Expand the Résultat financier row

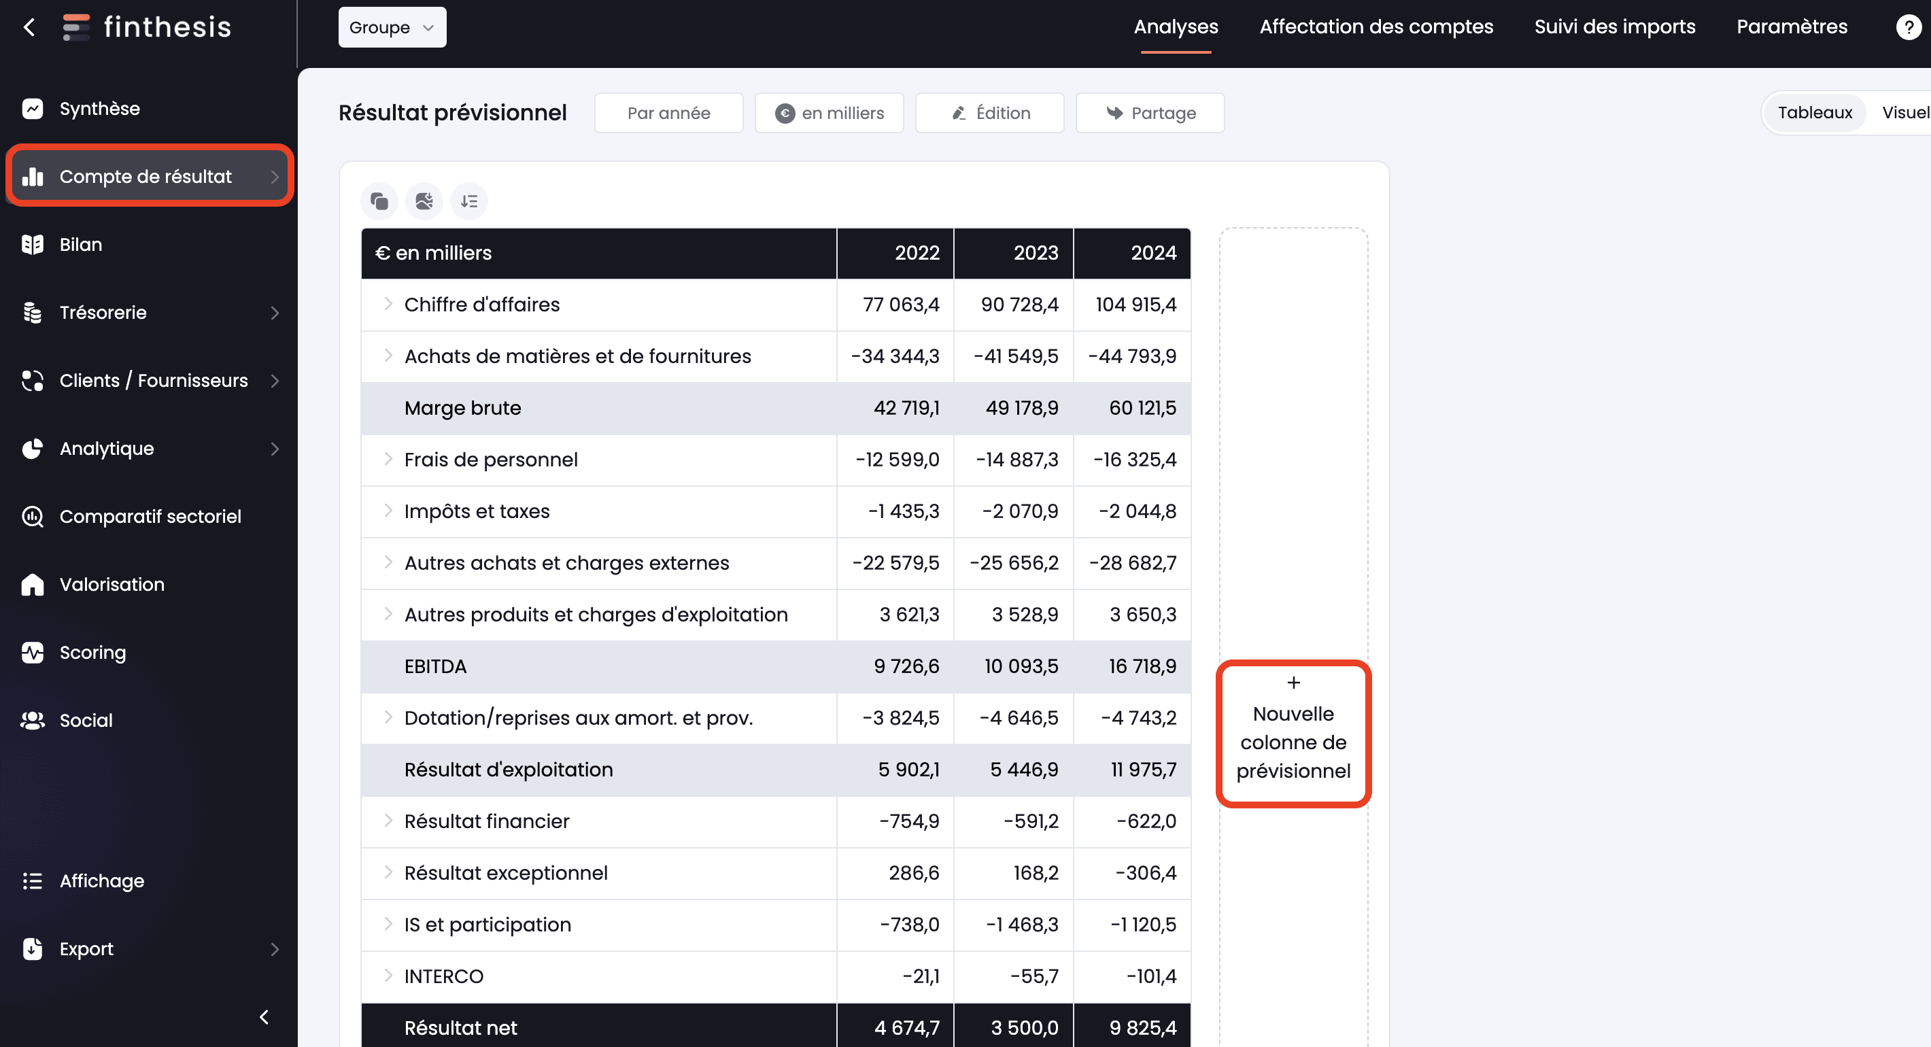388,821
